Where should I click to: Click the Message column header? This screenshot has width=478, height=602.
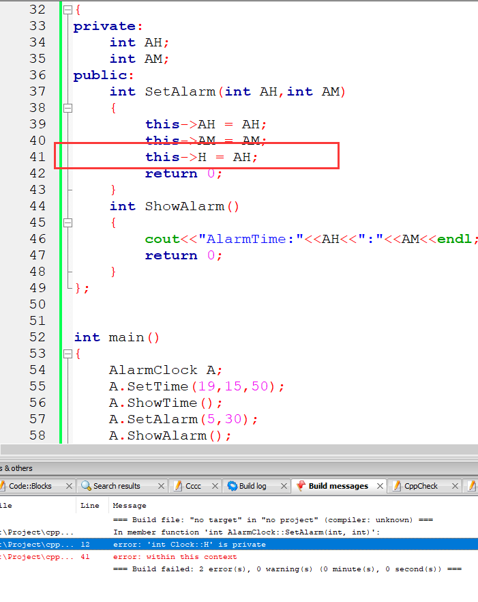point(130,506)
